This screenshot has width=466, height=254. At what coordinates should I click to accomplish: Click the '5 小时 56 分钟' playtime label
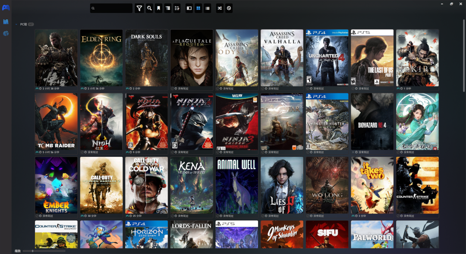(51, 152)
